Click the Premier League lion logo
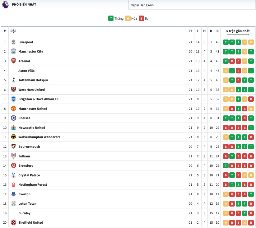Screen dimensions: 256x228 (5, 5)
